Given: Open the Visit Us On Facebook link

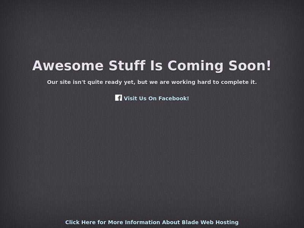Looking at the screenshot, I should [x=156, y=98].
